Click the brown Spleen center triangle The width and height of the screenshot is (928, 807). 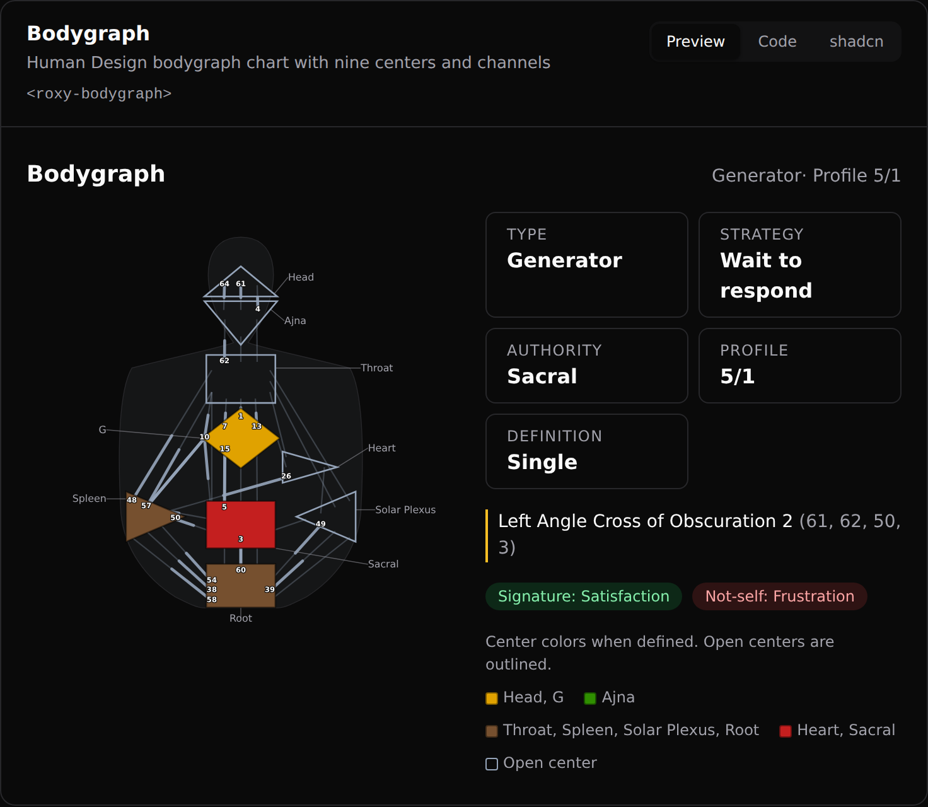pos(148,517)
